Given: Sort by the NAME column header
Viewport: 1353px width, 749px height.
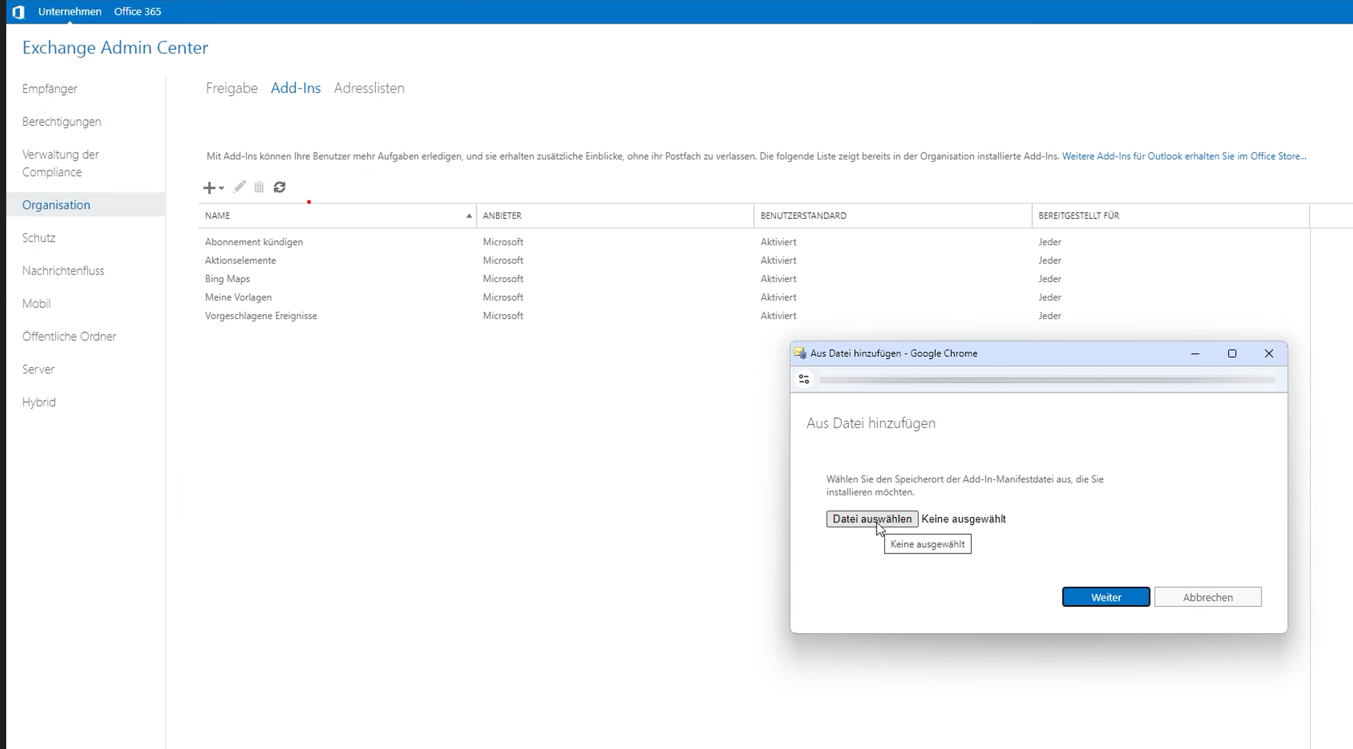Looking at the screenshot, I should pos(337,215).
